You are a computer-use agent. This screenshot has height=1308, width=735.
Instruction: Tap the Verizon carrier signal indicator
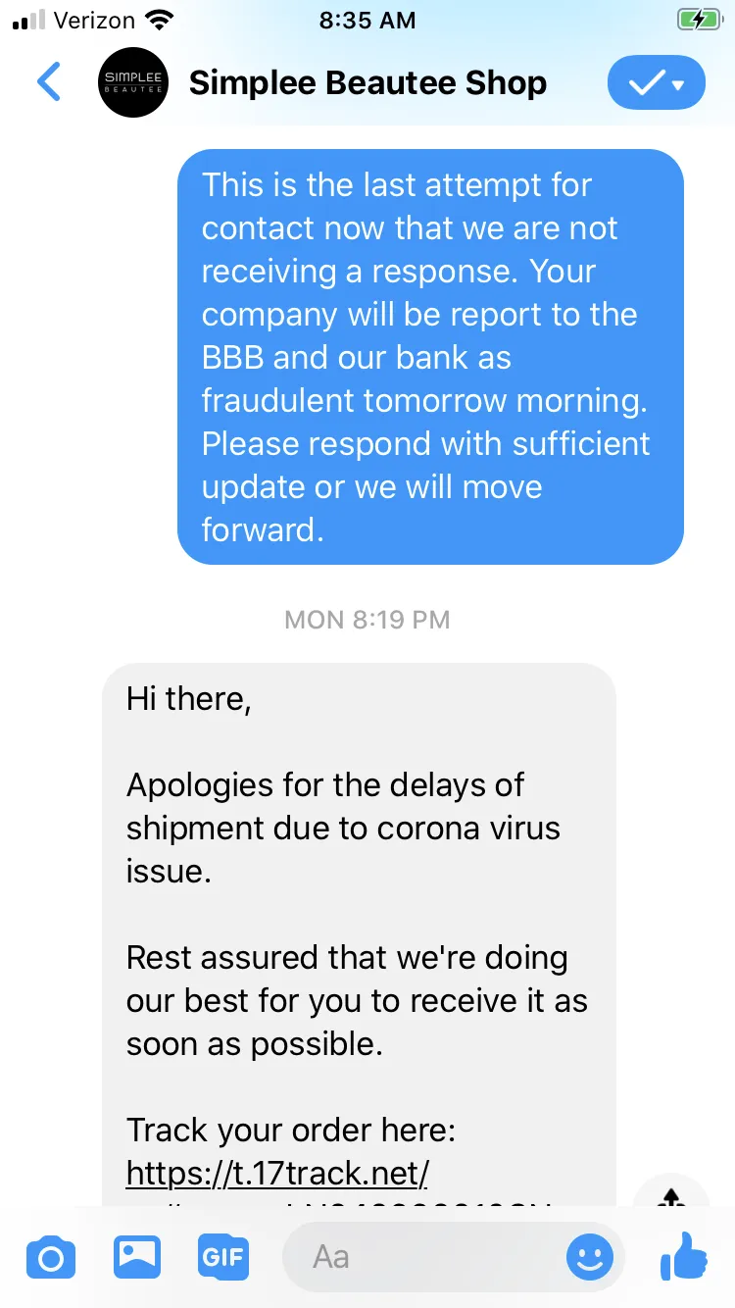73,20
